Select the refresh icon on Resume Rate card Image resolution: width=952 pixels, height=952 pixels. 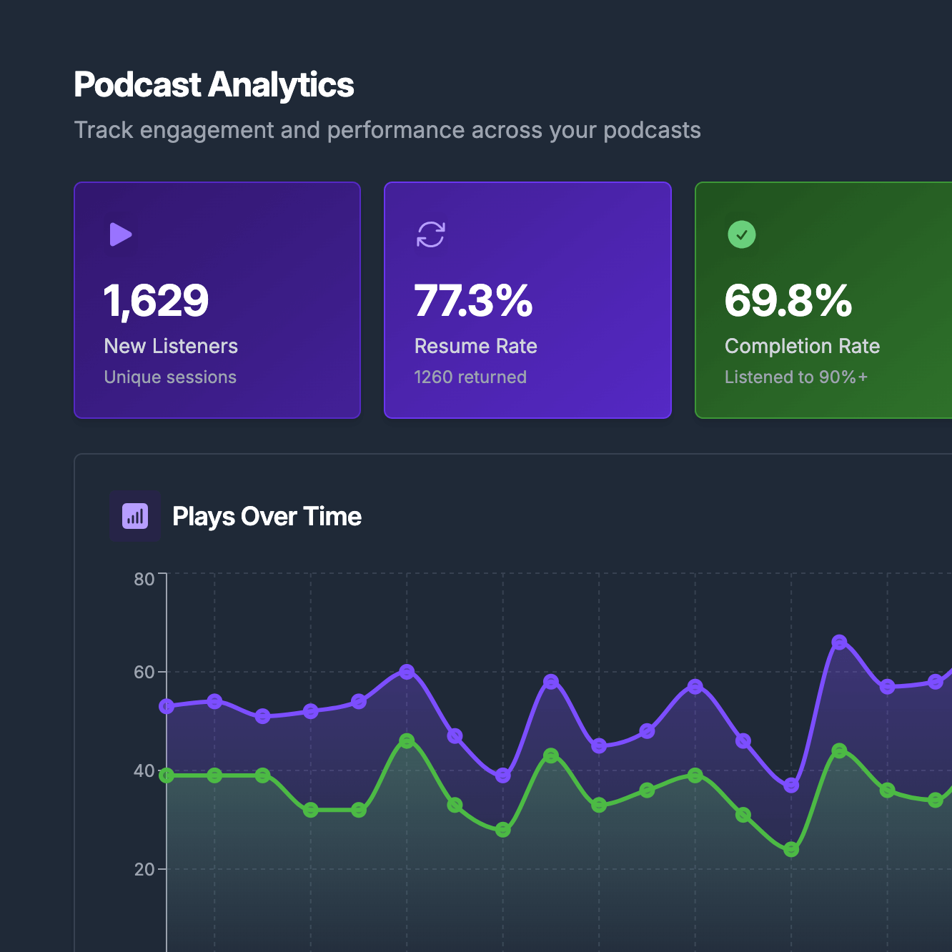point(430,234)
